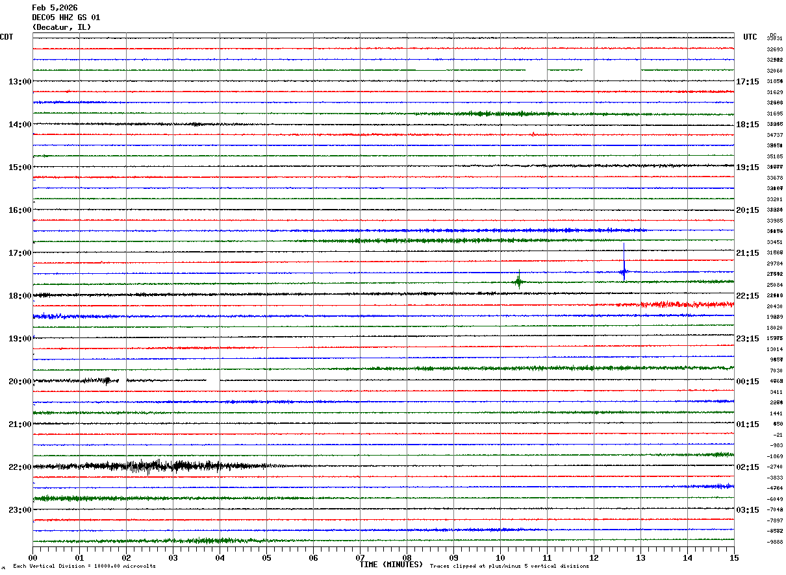
Task: Select the 18:00 CDT time marker
Action: [20, 296]
